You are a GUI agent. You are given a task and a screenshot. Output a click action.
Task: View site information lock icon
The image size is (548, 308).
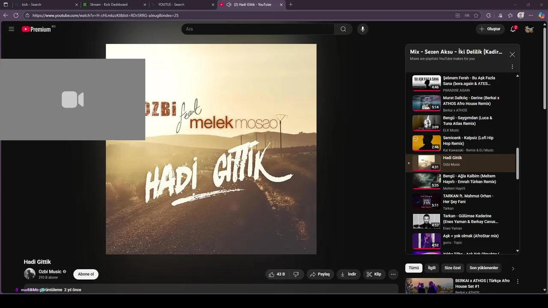pos(27,15)
